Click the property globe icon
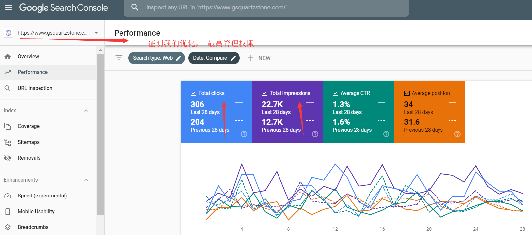Screen dimensions: 532x235 tap(9, 33)
